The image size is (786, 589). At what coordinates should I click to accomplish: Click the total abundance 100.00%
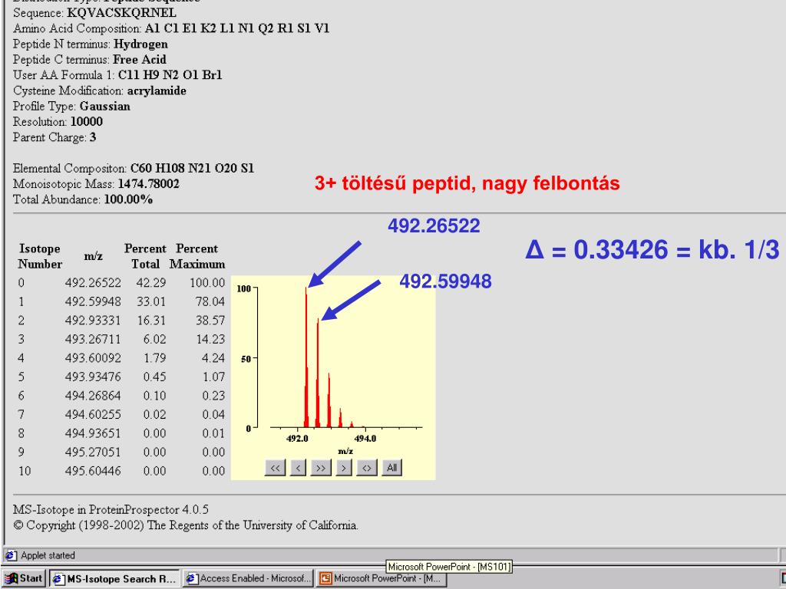(x=128, y=199)
